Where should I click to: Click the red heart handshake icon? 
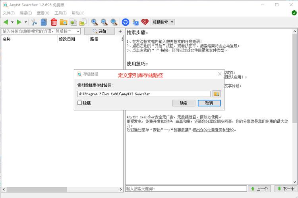[145, 22]
